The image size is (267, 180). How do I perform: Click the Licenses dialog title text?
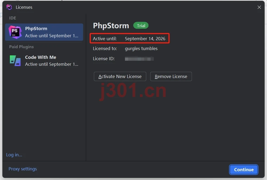point(24,7)
